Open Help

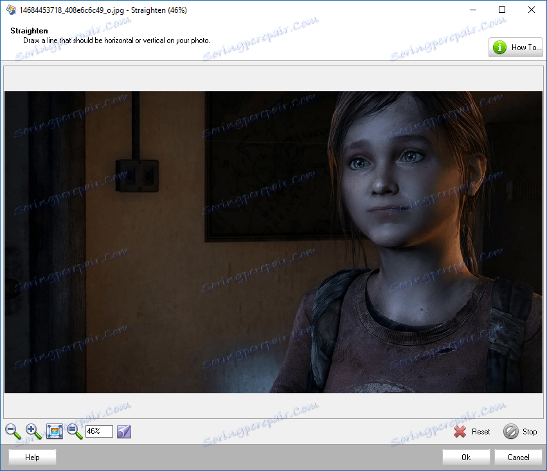click(x=32, y=457)
